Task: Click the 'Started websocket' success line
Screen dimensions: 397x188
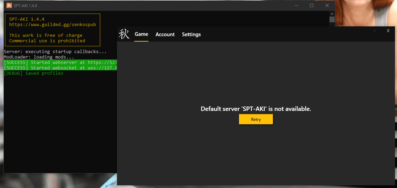Action: click(60, 68)
